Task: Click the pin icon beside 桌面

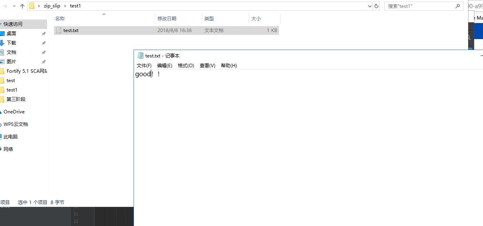Action: tap(44, 34)
